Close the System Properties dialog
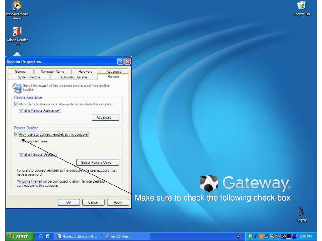 [x=128, y=61]
